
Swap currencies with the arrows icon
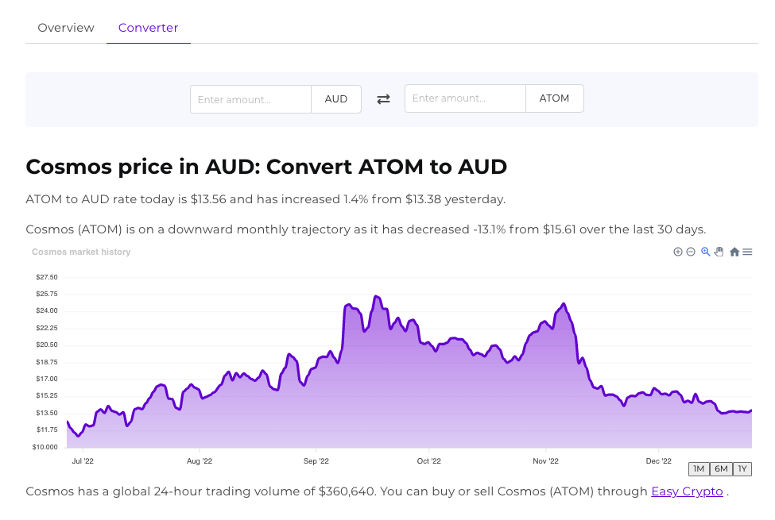383,99
